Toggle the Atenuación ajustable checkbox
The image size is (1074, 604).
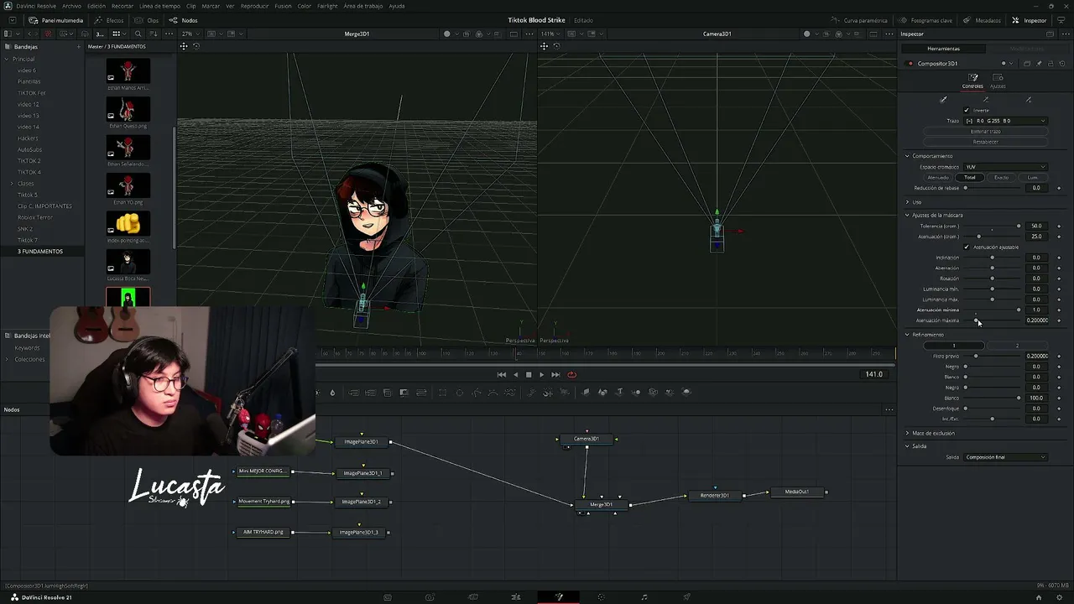[x=967, y=247]
